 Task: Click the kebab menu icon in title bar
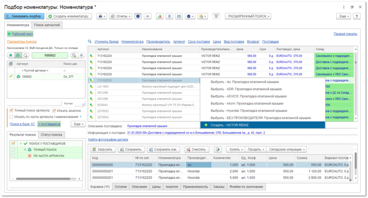coord(344,7)
